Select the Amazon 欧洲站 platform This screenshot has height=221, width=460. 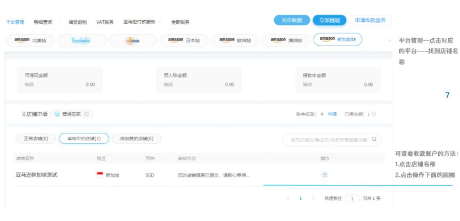pyautogui.click(x=235, y=40)
